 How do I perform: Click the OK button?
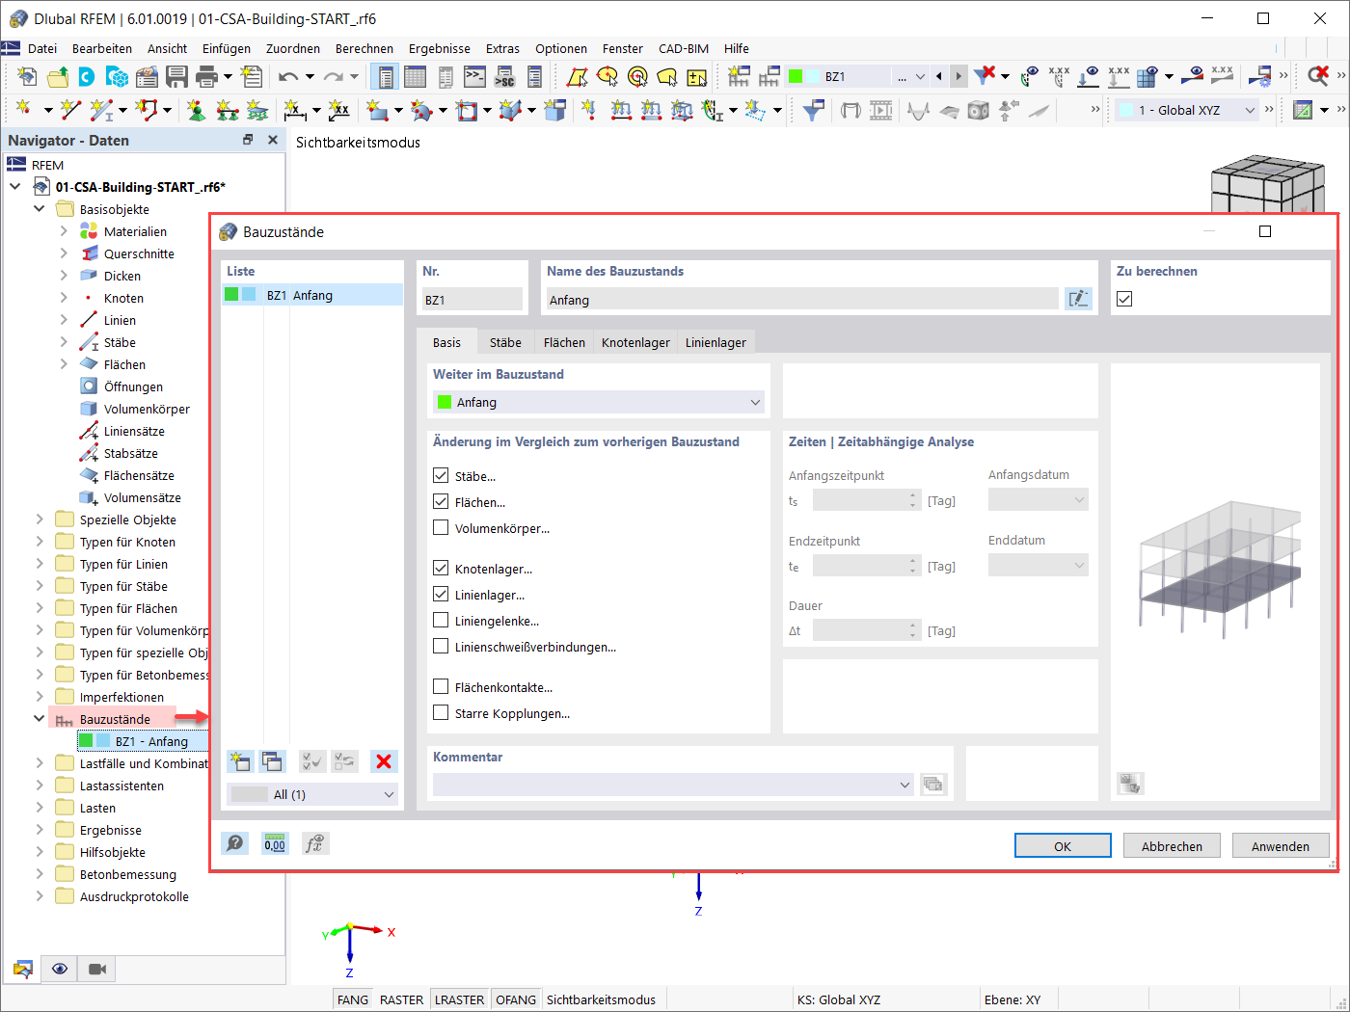tap(1063, 846)
